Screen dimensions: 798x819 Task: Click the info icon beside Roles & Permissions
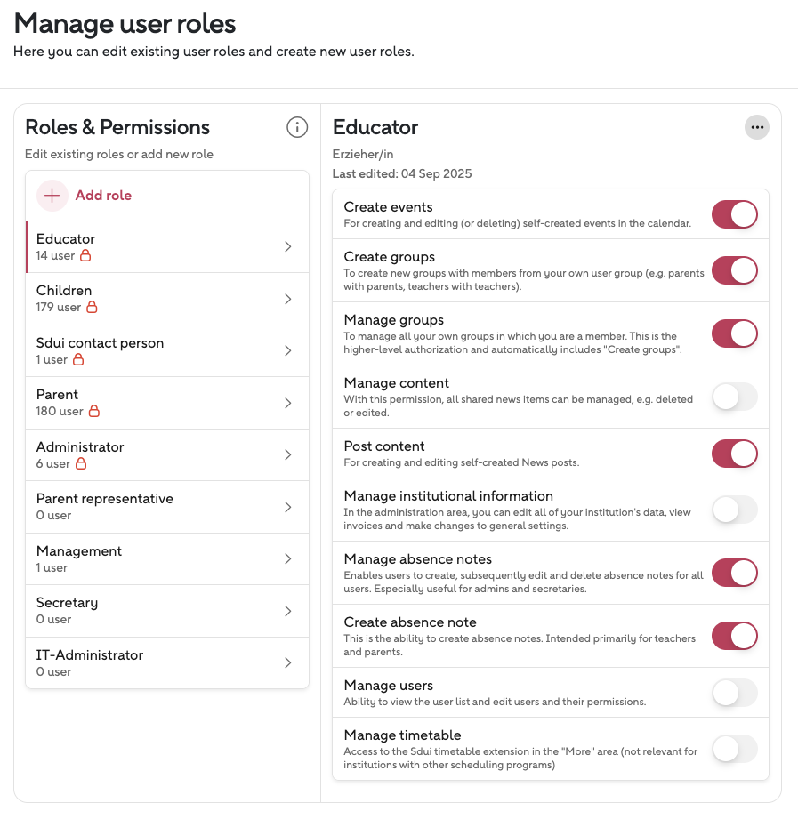[x=297, y=128]
